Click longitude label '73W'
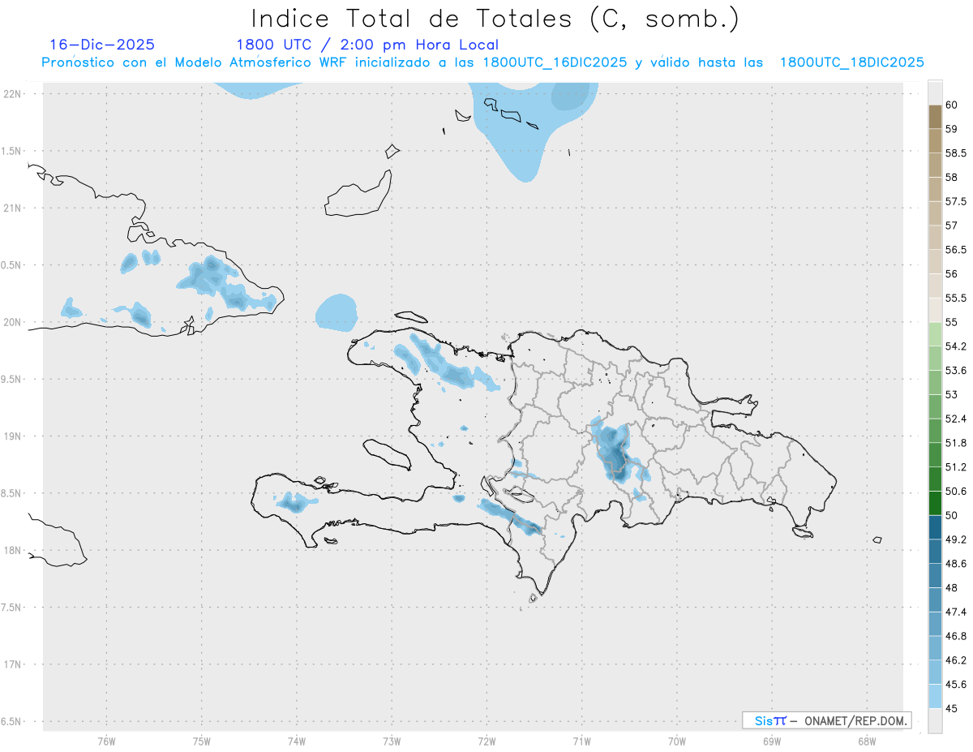The height and width of the screenshot is (752, 973). [x=392, y=741]
